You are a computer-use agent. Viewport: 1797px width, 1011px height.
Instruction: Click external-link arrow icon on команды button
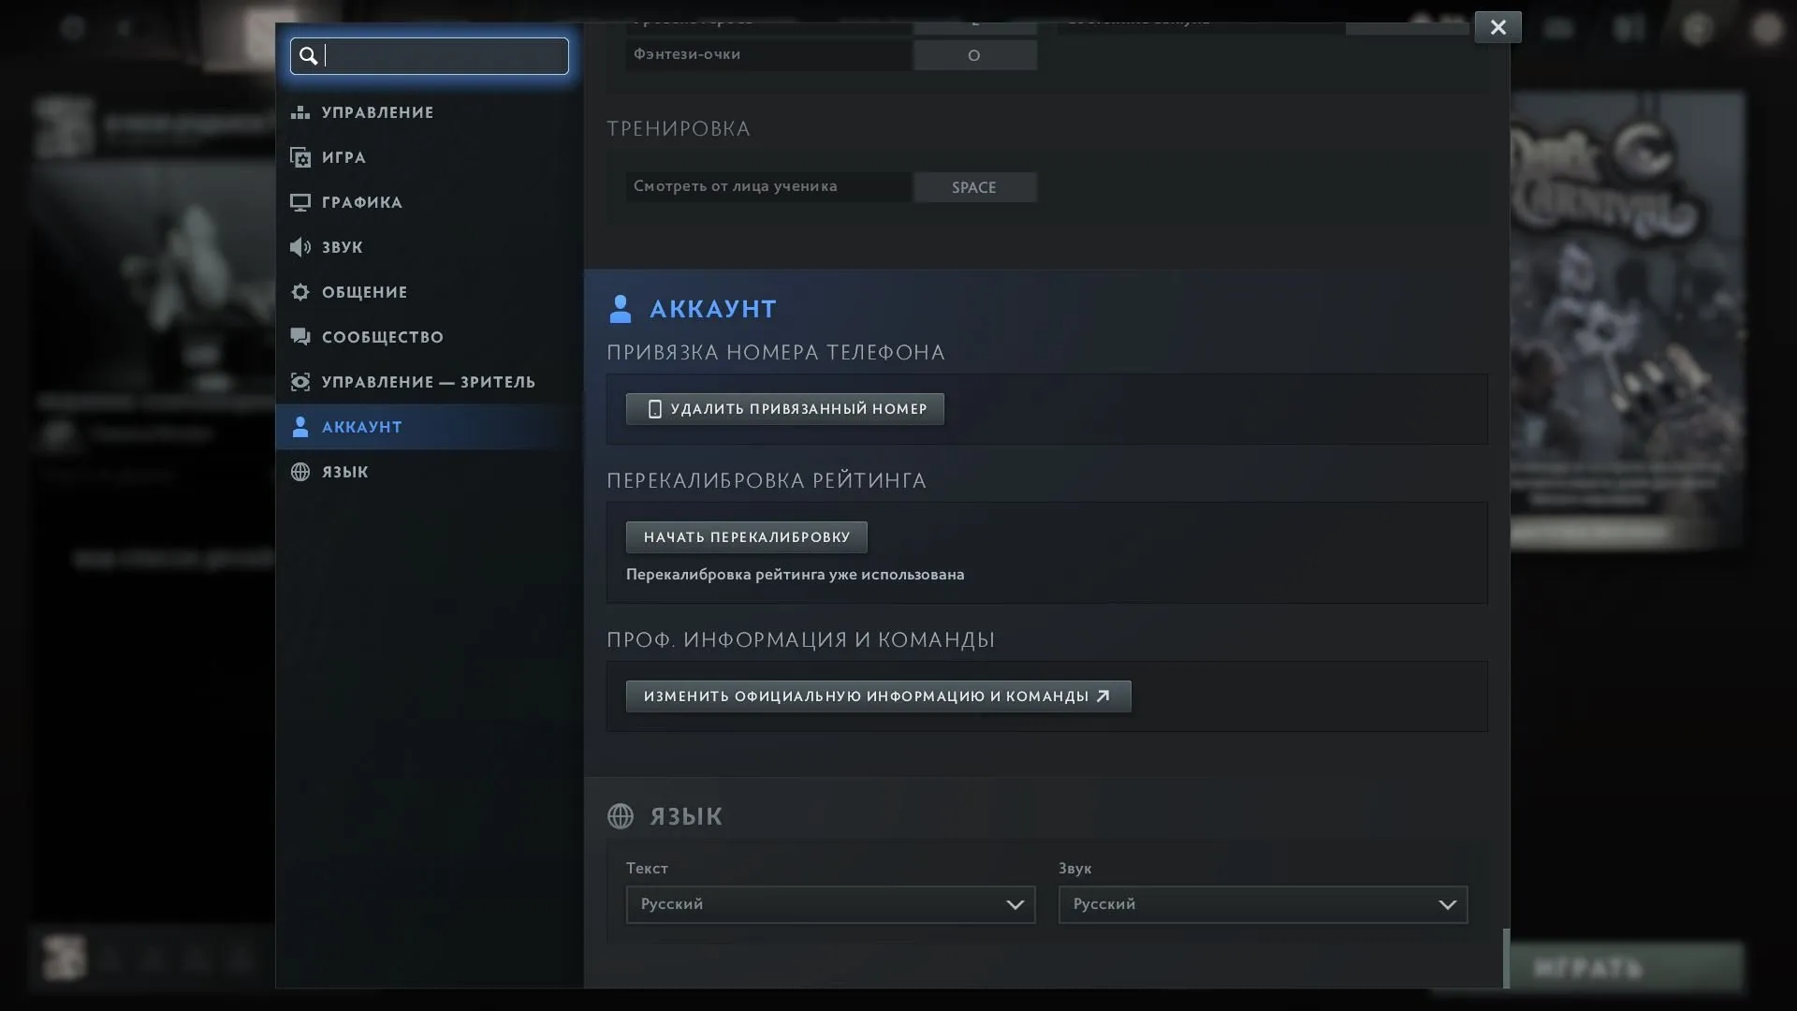pos(1103,696)
